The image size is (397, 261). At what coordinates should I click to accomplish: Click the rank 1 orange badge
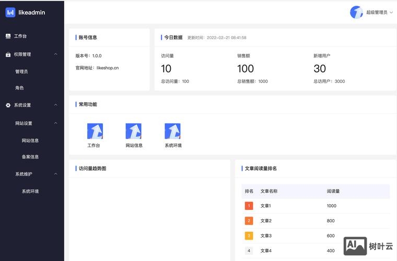click(x=249, y=206)
